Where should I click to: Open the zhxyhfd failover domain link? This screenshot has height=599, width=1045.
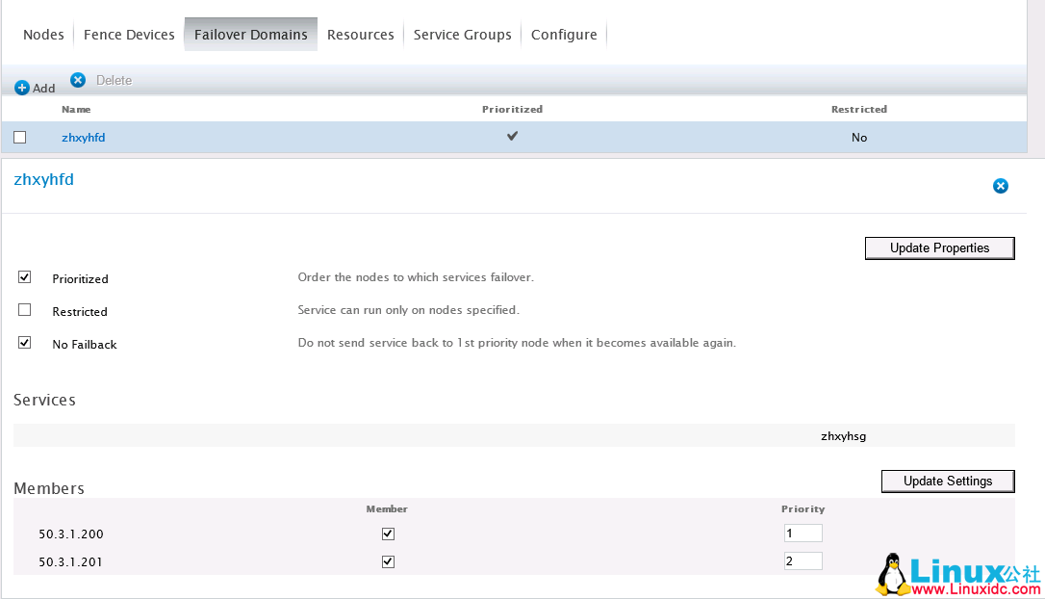click(83, 138)
